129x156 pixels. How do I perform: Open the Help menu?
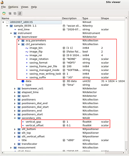click(34, 7)
